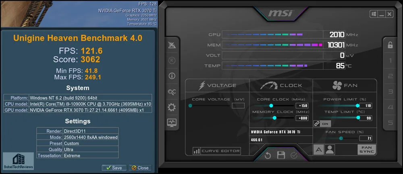This screenshot has height=174, width=403.
Task: Click the Core Voltage value field
Action: click(x=238, y=106)
